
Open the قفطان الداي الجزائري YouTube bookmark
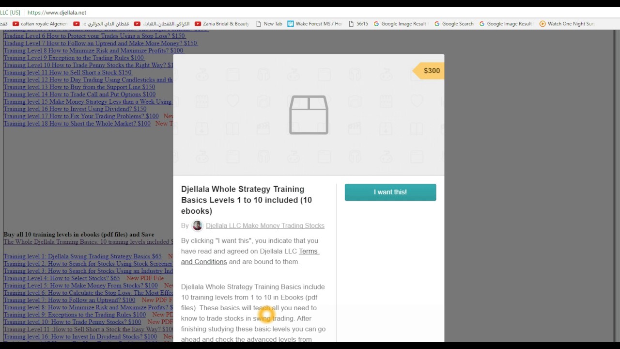coord(101,24)
